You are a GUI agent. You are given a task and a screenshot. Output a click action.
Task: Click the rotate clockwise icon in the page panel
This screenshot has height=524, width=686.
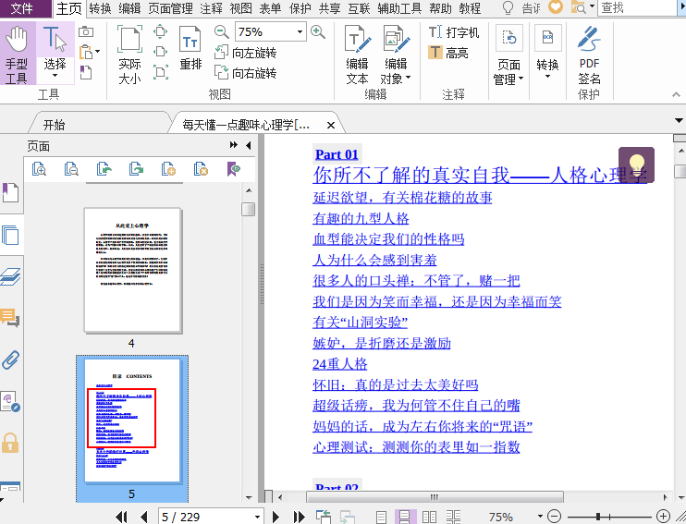[136, 169]
